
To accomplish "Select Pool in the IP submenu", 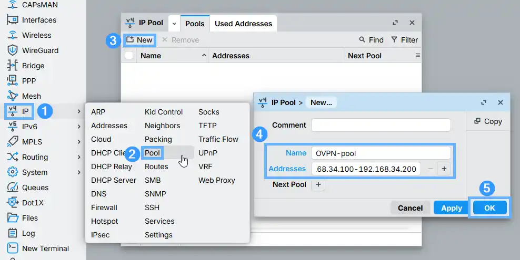I will coord(152,153).
